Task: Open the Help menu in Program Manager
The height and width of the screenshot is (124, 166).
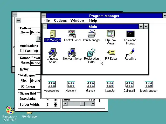Action: 93,21
